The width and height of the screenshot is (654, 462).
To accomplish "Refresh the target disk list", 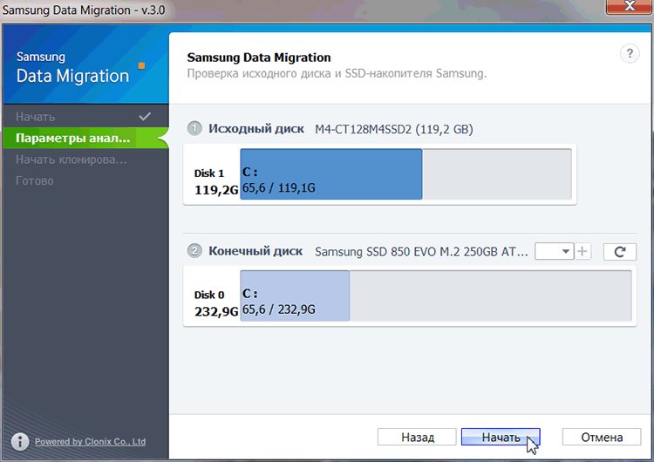I will pyautogui.click(x=619, y=251).
